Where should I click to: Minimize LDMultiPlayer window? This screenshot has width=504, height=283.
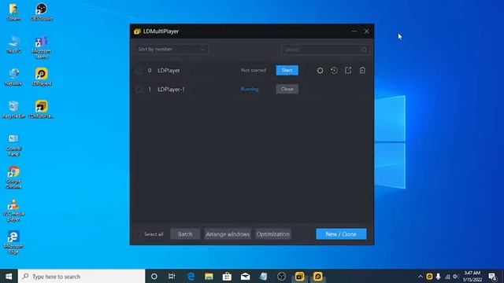point(354,31)
